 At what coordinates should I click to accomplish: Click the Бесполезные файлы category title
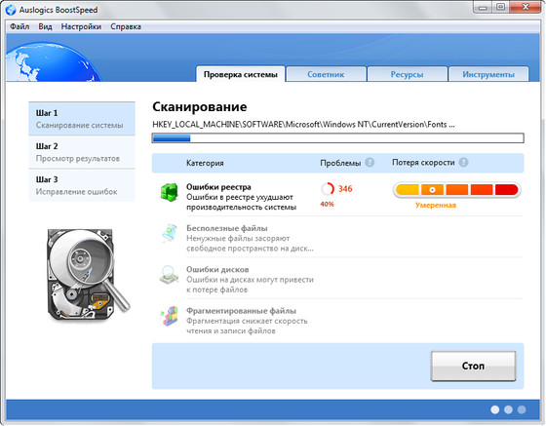(x=227, y=228)
